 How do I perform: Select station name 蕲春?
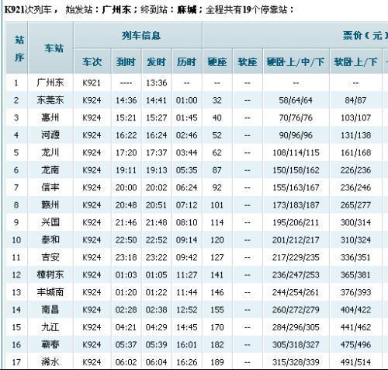click(x=50, y=344)
